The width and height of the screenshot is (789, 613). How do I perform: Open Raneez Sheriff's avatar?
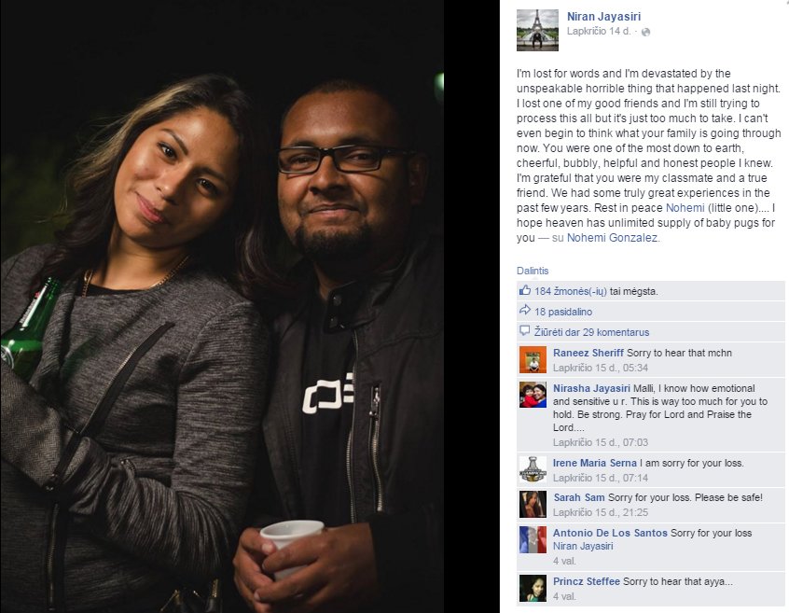pos(533,359)
